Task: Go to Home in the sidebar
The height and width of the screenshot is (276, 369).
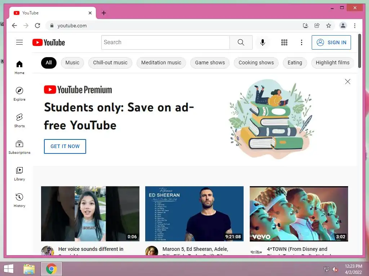Action: pyautogui.click(x=19, y=67)
